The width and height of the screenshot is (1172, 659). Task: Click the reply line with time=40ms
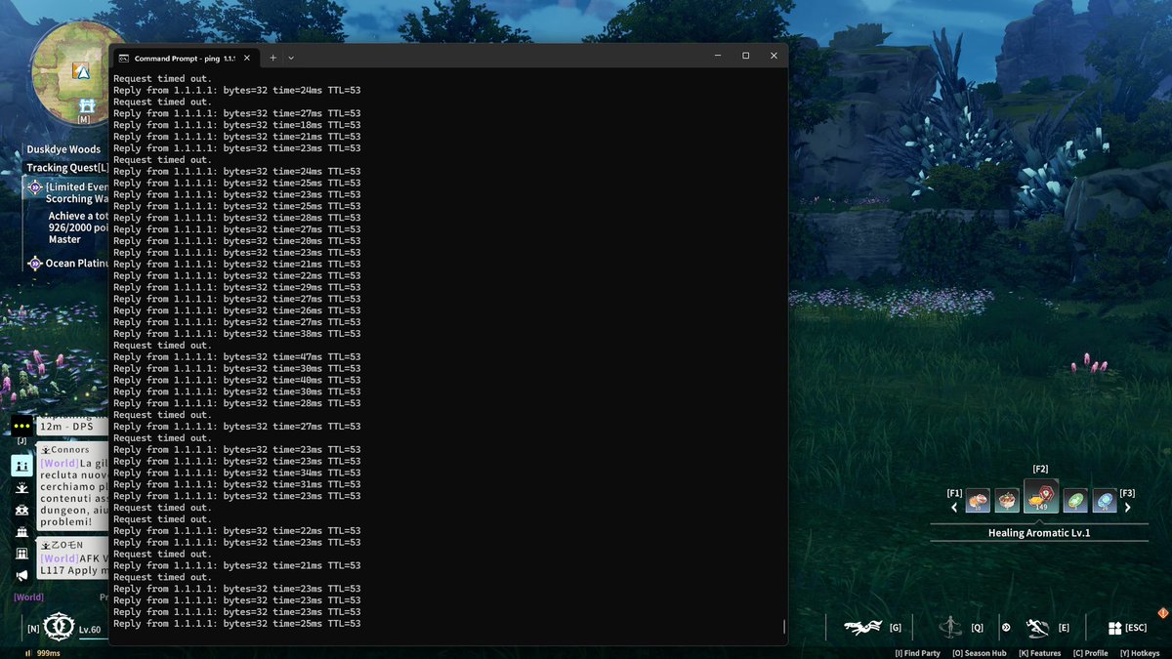point(237,380)
